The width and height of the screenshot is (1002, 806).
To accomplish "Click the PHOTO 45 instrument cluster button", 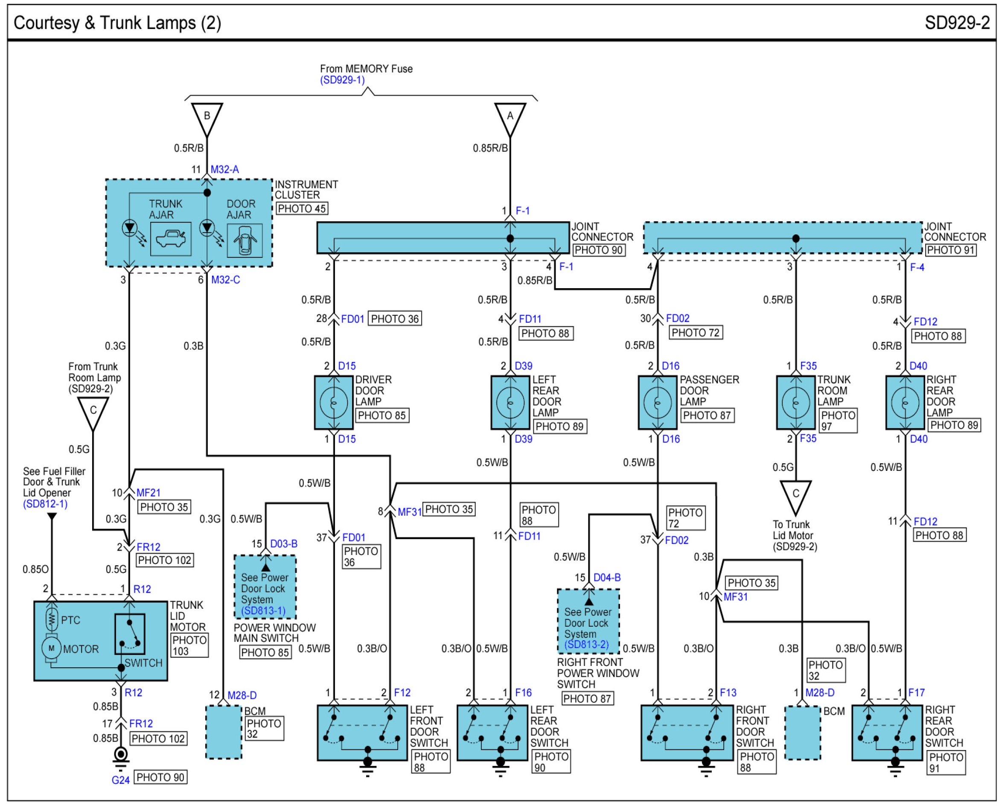I will tap(302, 209).
